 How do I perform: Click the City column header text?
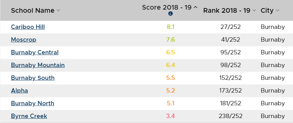click(x=267, y=11)
